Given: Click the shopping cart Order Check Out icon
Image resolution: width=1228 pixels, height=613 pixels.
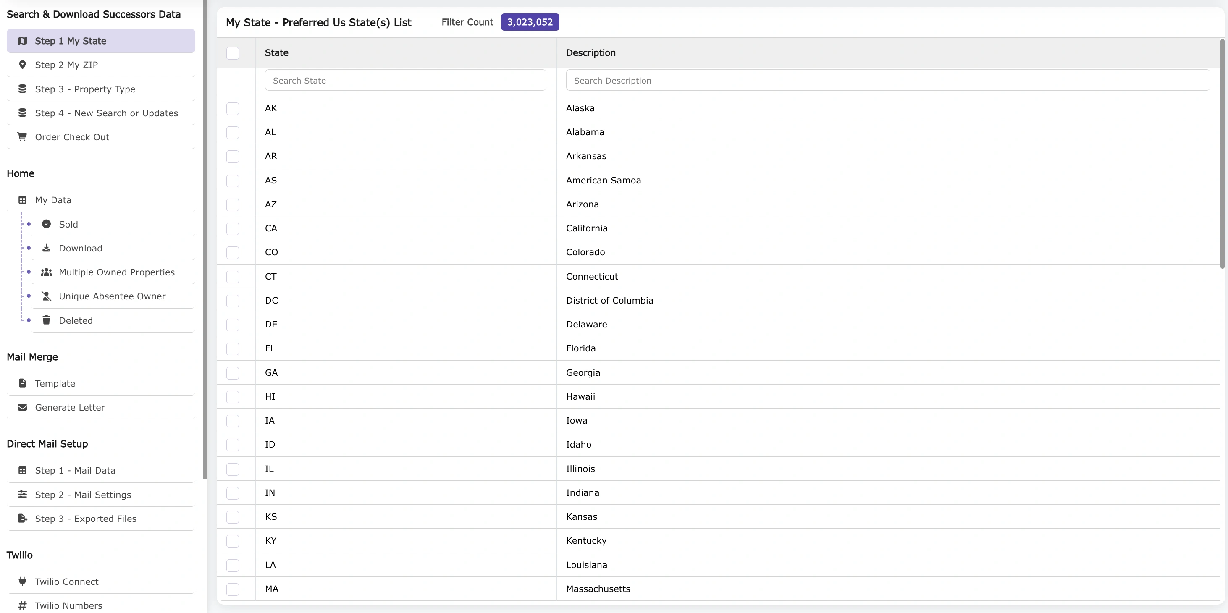Looking at the screenshot, I should tap(22, 137).
